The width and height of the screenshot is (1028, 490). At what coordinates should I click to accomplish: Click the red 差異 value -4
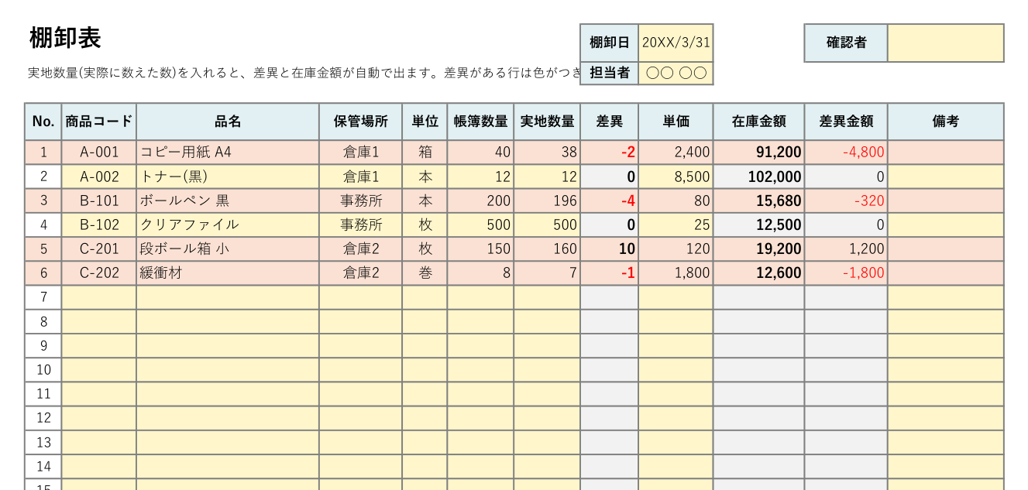point(609,200)
